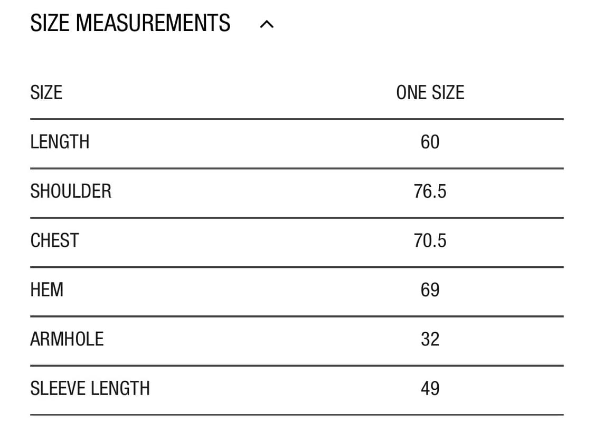This screenshot has height=424, width=594.
Task: Click the divider between HEM and ARMHOLE rows
Action: click(x=297, y=316)
